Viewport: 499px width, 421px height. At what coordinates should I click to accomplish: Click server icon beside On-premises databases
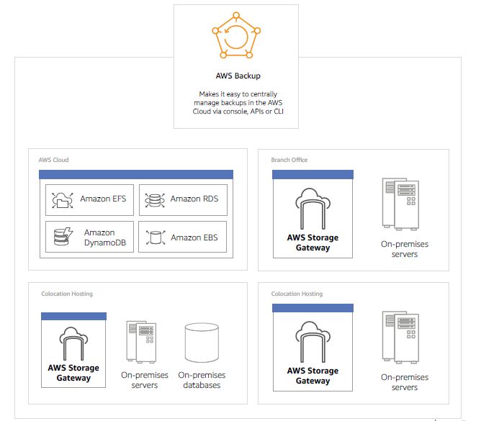141,342
